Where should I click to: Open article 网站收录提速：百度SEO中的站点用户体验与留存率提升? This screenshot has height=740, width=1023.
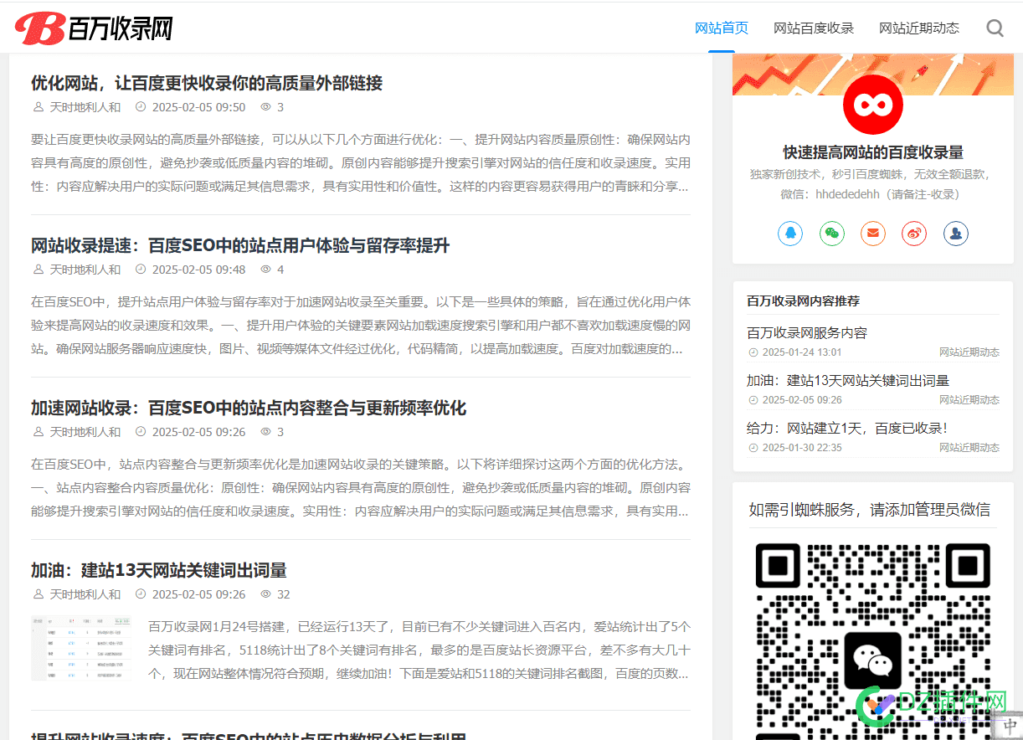[240, 245]
